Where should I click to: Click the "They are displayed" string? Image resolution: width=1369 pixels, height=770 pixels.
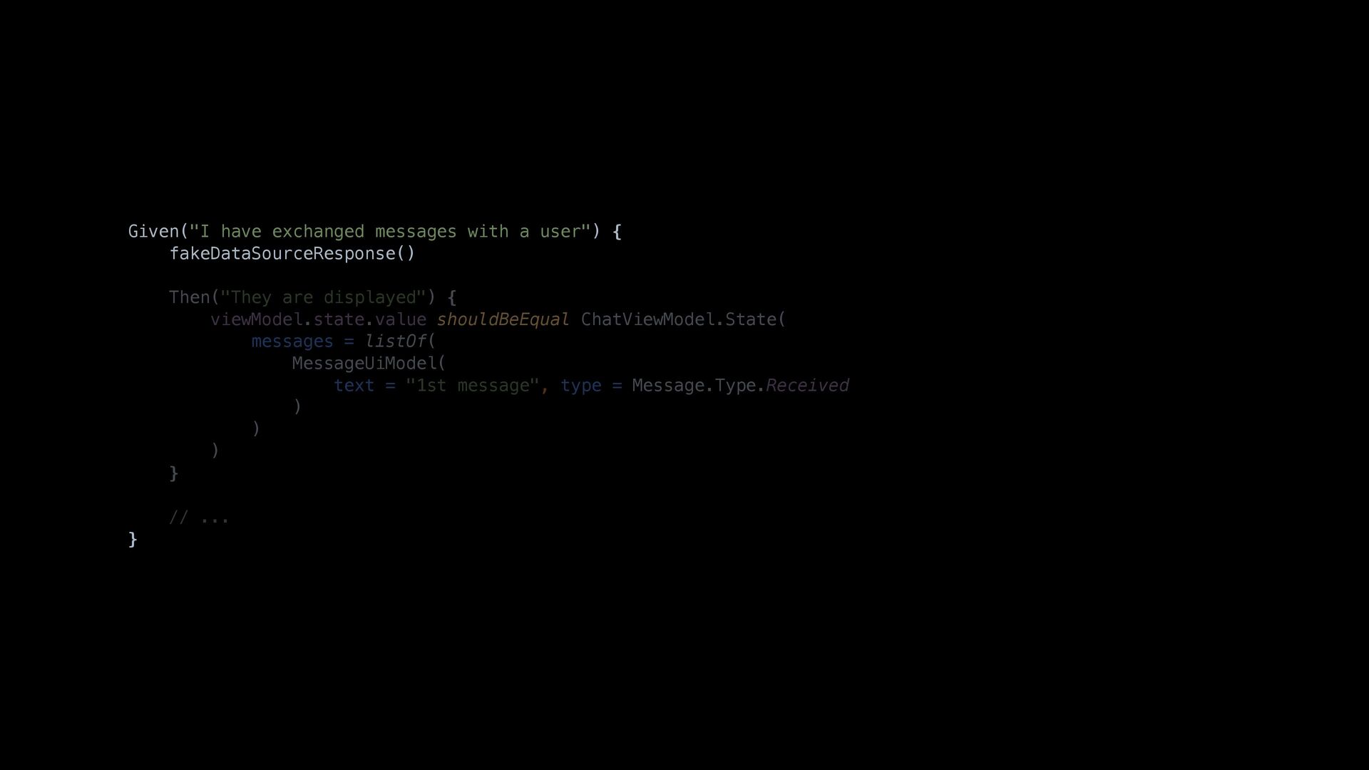(x=323, y=297)
